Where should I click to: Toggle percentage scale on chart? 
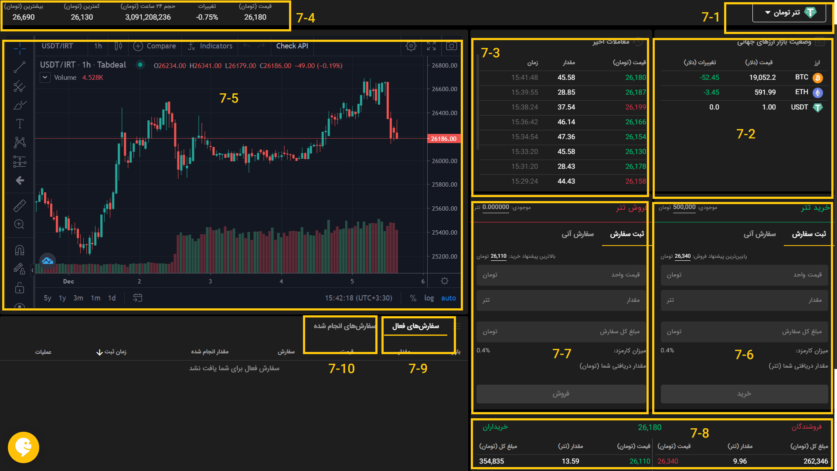pyautogui.click(x=413, y=298)
